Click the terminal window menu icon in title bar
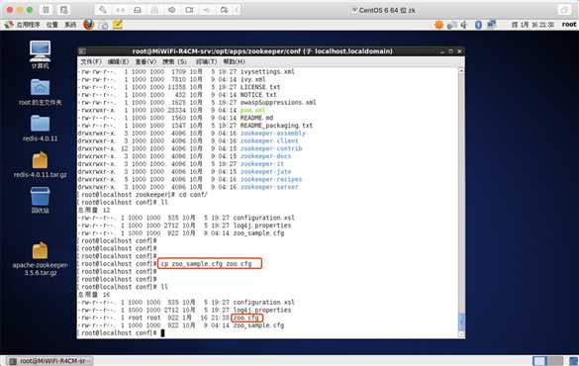 click(82, 51)
